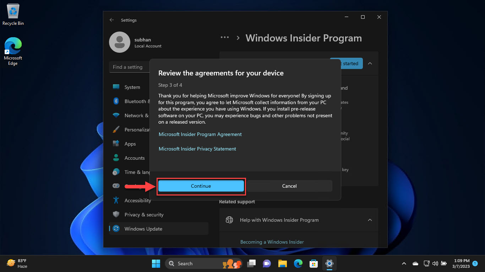
Task: Open File Explorer from the taskbar
Action: tap(282, 263)
